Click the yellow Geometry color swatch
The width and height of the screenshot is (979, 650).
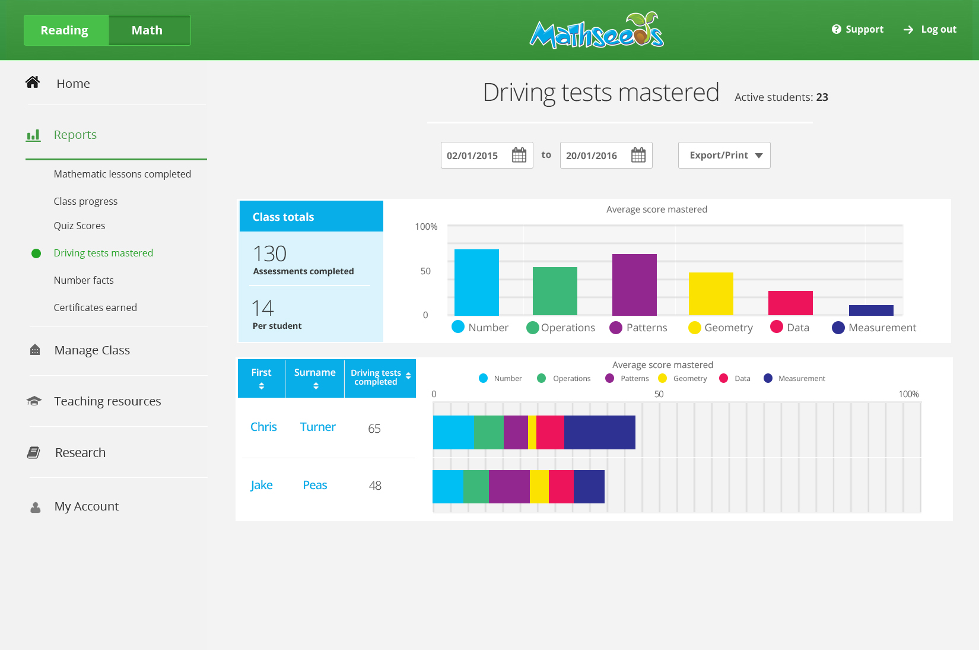point(694,327)
